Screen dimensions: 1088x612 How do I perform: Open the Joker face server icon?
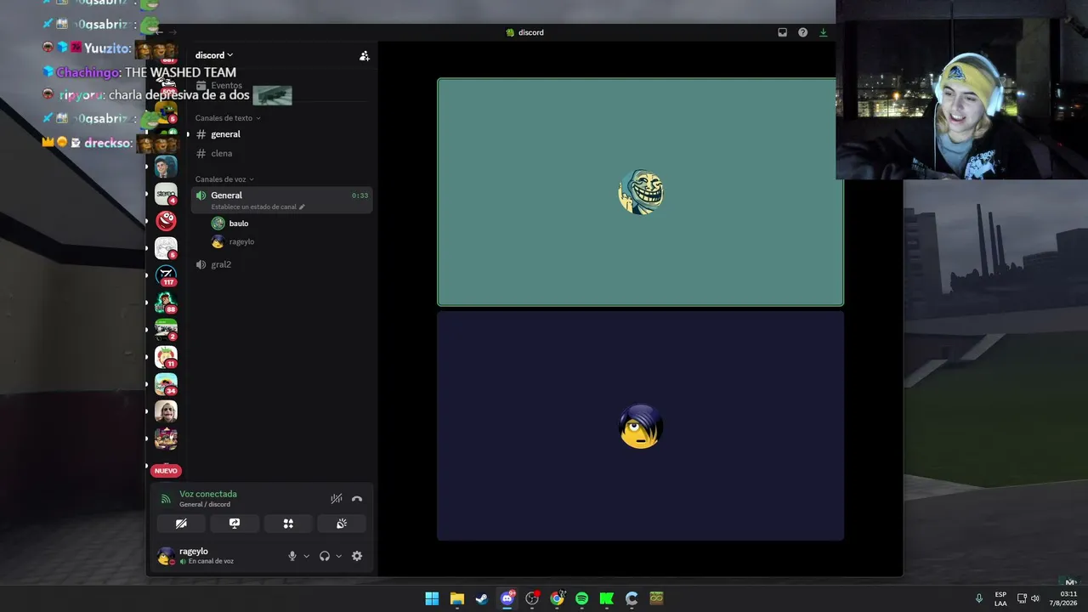[x=166, y=411]
